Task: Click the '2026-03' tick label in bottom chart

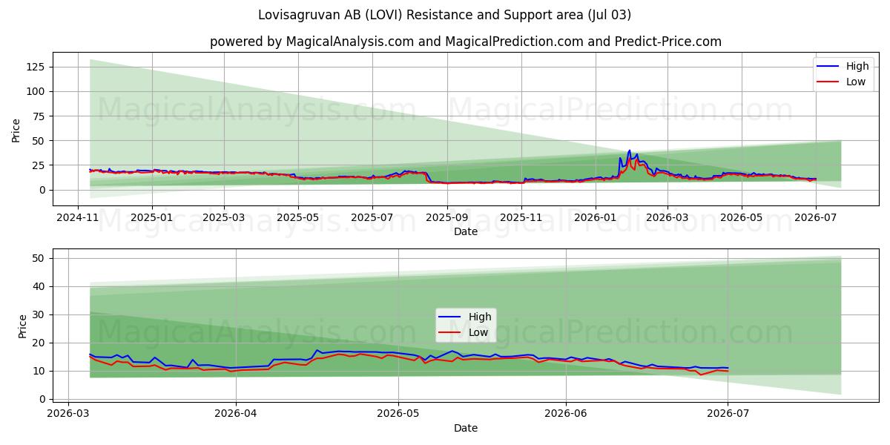Action: click(68, 415)
